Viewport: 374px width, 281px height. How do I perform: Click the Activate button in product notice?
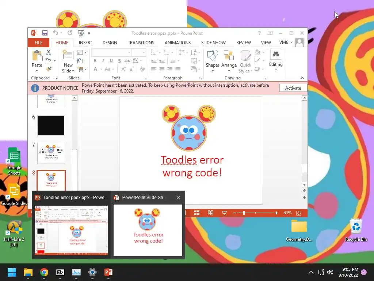pos(293,88)
